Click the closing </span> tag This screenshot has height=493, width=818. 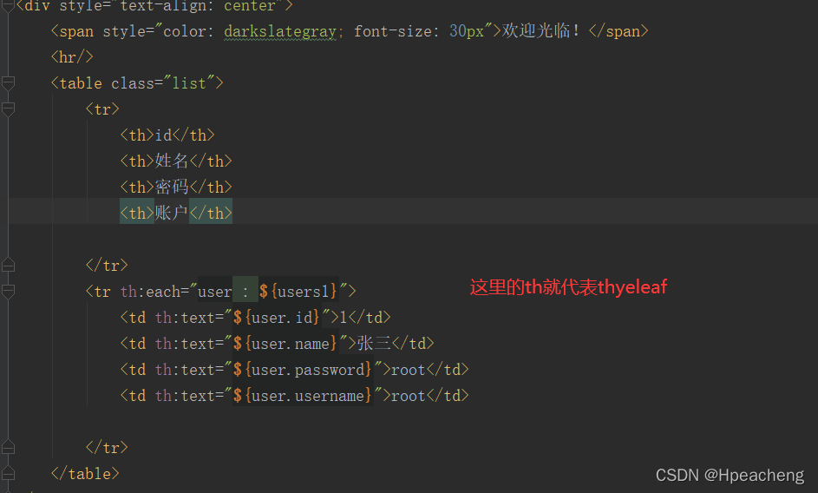618,31
